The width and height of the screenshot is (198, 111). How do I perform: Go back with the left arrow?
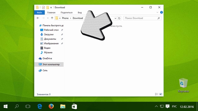tap(38, 18)
